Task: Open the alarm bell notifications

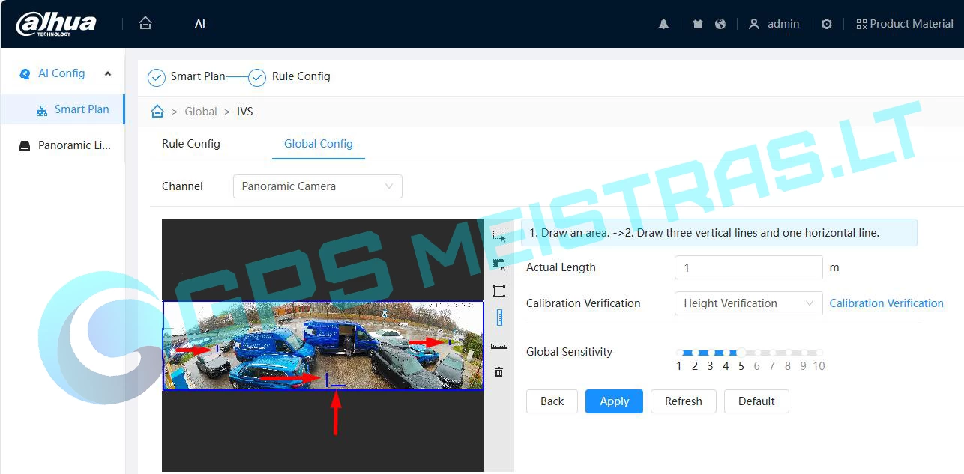Action: 663,24
